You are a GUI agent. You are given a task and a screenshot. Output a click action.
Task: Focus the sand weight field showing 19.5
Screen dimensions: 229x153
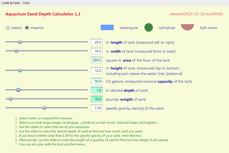(97, 99)
